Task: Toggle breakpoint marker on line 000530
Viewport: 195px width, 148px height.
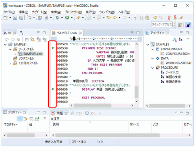Action: pos(53,48)
